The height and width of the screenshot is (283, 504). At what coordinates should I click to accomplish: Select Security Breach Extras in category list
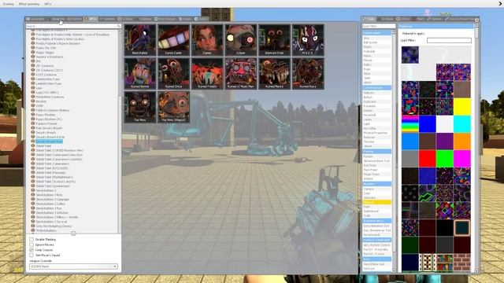pyautogui.click(x=50, y=137)
